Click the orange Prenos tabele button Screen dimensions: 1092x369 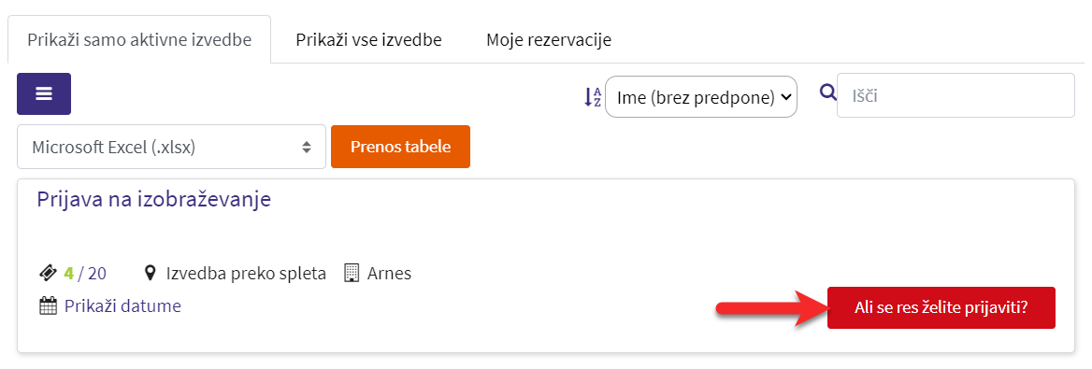point(400,147)
